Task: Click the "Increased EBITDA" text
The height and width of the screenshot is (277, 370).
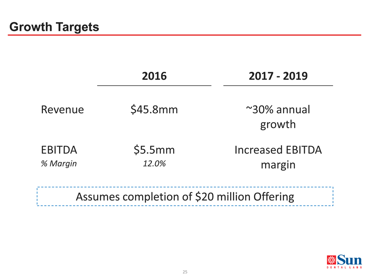Action: tap(278, 150)
